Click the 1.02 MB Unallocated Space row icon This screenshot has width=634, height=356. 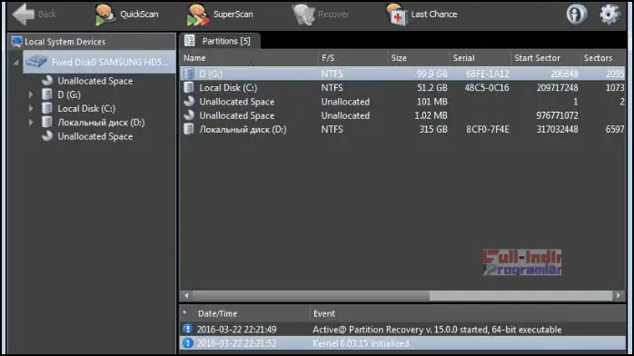pos(189,115)
